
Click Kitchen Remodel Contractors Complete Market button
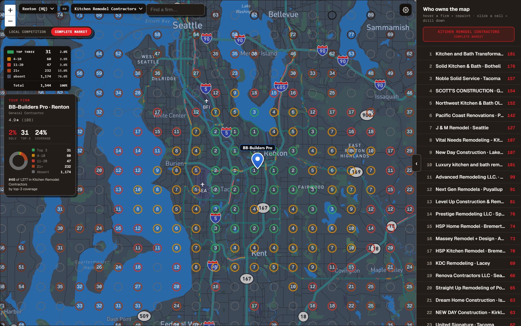[469, 34]
